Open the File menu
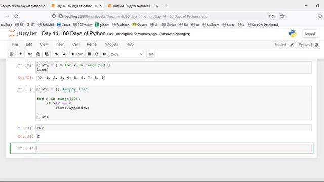This screenshot has height=182, width=324. pos(15,44)
